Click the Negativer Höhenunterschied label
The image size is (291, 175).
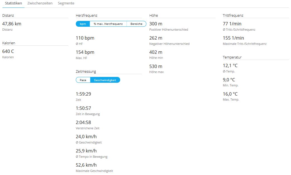coord(169,44)
